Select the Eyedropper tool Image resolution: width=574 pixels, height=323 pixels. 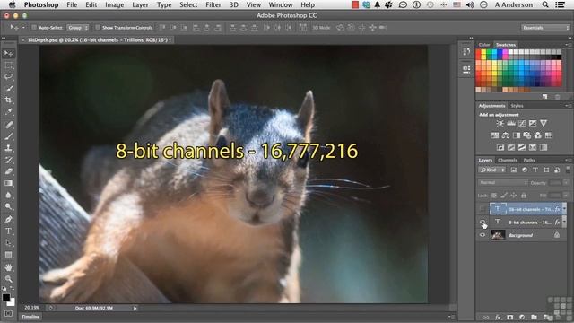point(8,111)
